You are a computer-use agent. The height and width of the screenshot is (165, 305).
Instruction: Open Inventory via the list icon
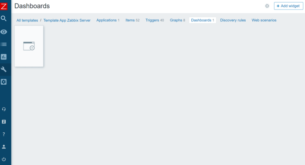pyautogui.click(x=3, y=45)
